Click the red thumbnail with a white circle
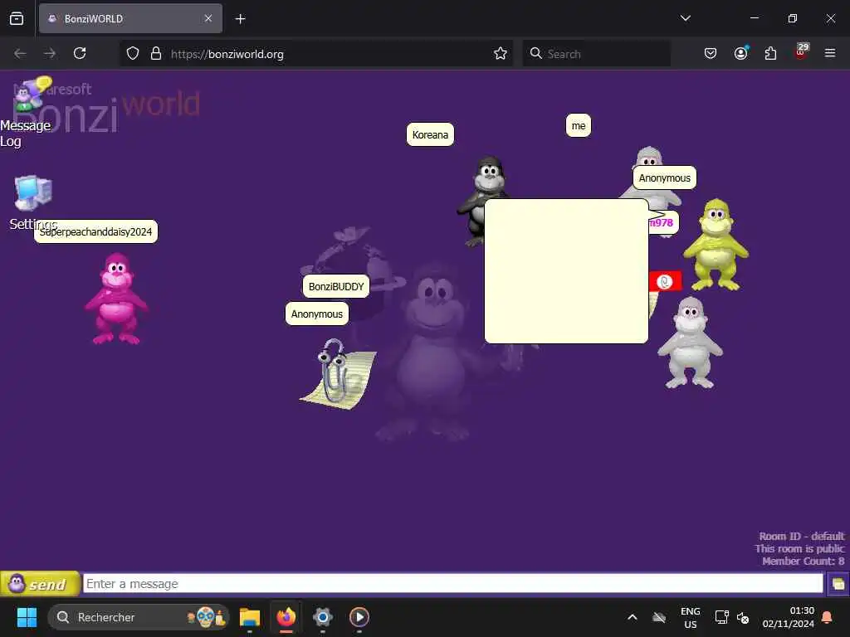The image size is (850, 637). tap(665, 281)
